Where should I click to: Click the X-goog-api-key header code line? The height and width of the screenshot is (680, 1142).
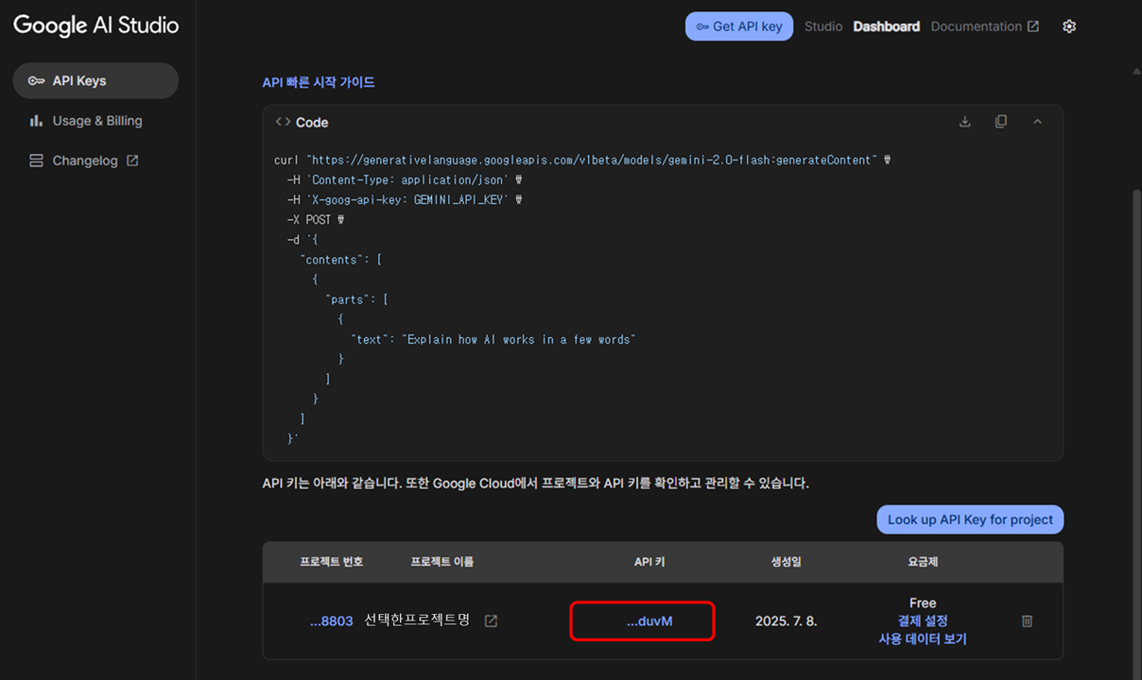(405, 200)
